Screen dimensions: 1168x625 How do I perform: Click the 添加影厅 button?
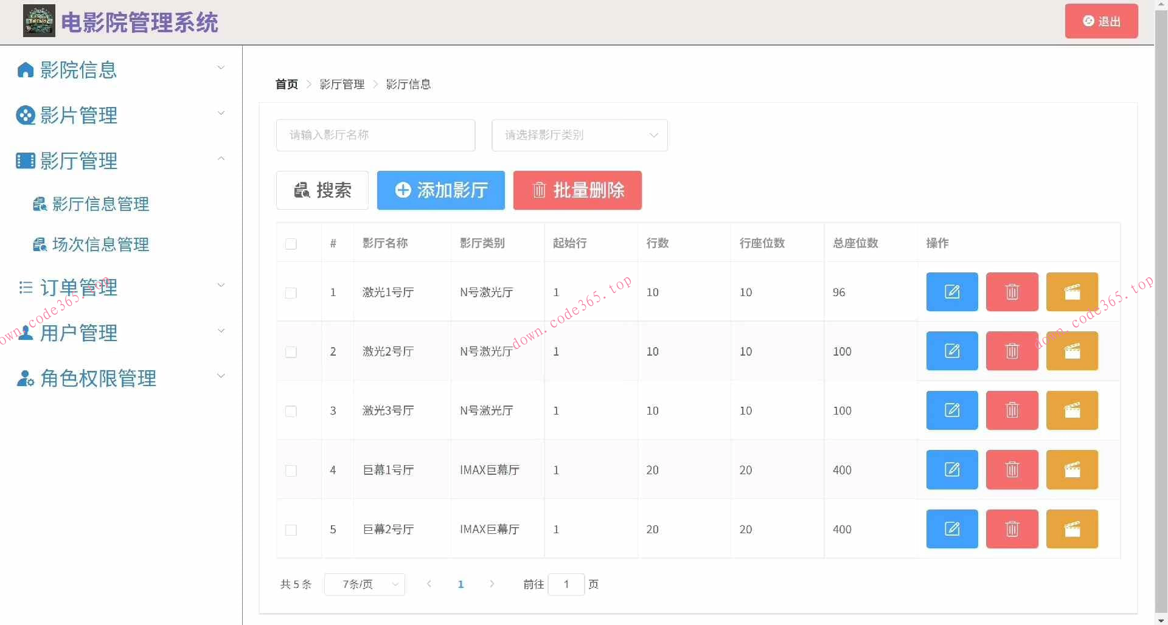(x=440, y=190)
